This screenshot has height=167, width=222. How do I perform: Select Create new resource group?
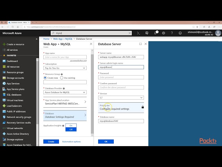coord(45,78)
